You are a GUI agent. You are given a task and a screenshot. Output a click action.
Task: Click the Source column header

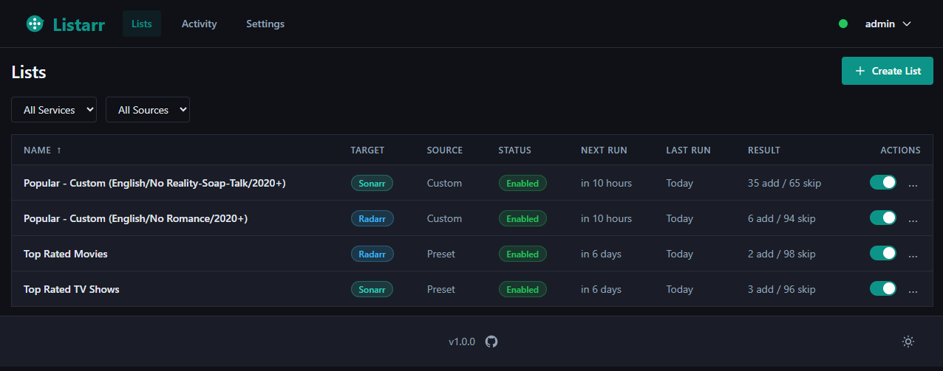point(445,150)
